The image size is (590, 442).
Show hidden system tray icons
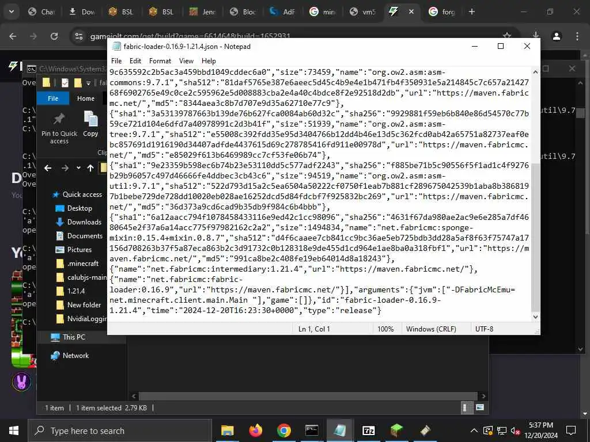[x=474, y=430]
